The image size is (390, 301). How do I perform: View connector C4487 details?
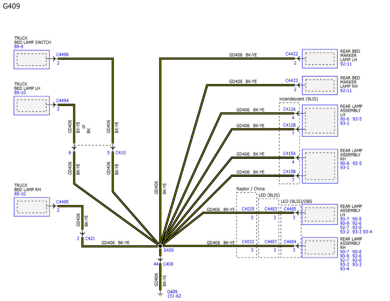tap(271, 242)
